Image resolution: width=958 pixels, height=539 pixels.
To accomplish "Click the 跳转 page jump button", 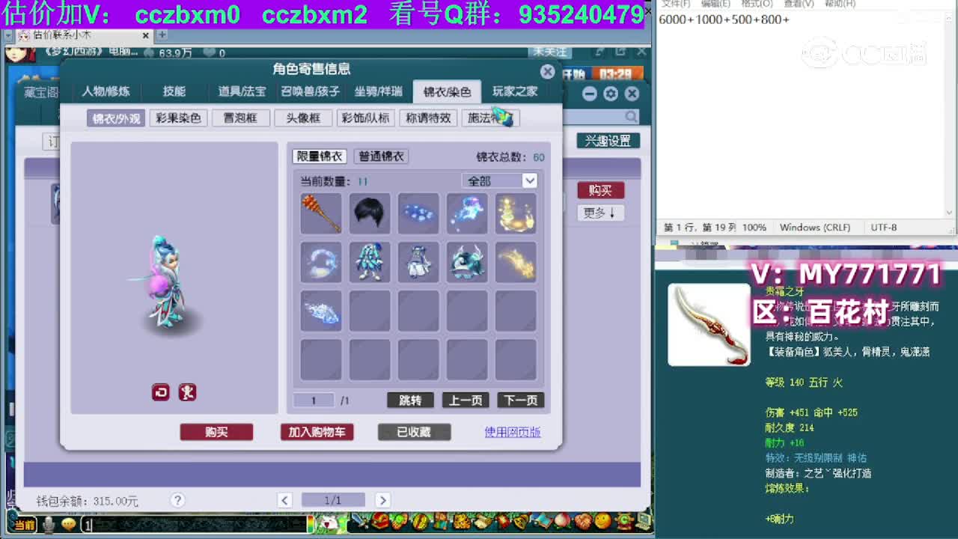I will pos(410,401).
